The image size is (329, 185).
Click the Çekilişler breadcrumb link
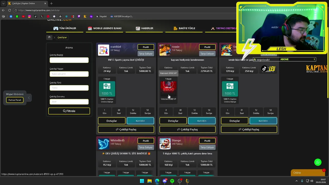pos(62,38)
